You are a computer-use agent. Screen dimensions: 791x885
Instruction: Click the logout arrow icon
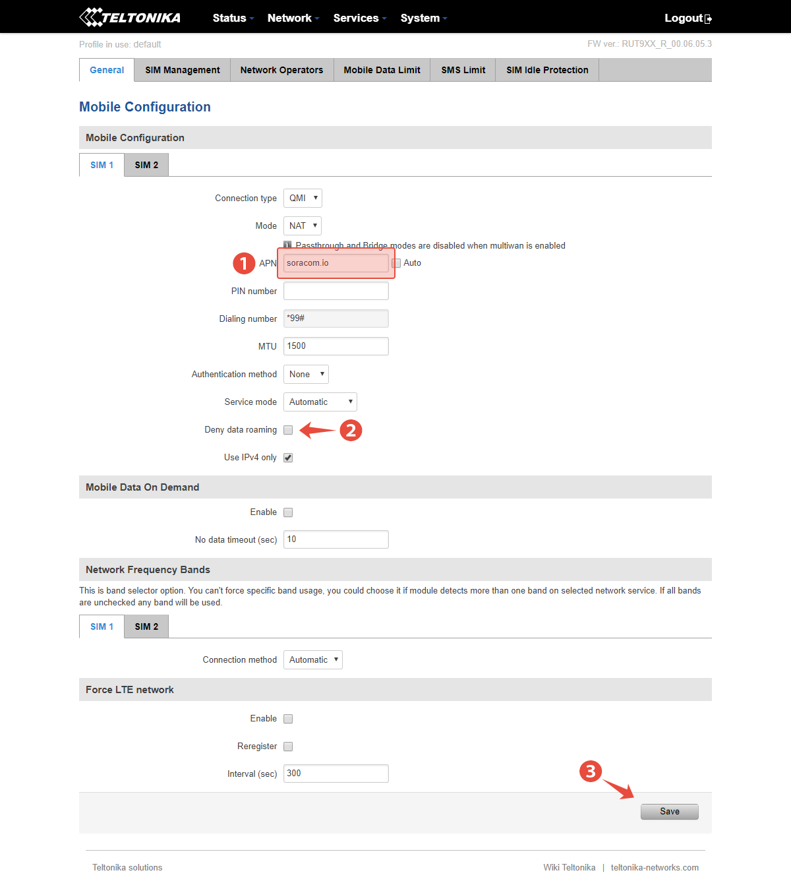point(709,18)
